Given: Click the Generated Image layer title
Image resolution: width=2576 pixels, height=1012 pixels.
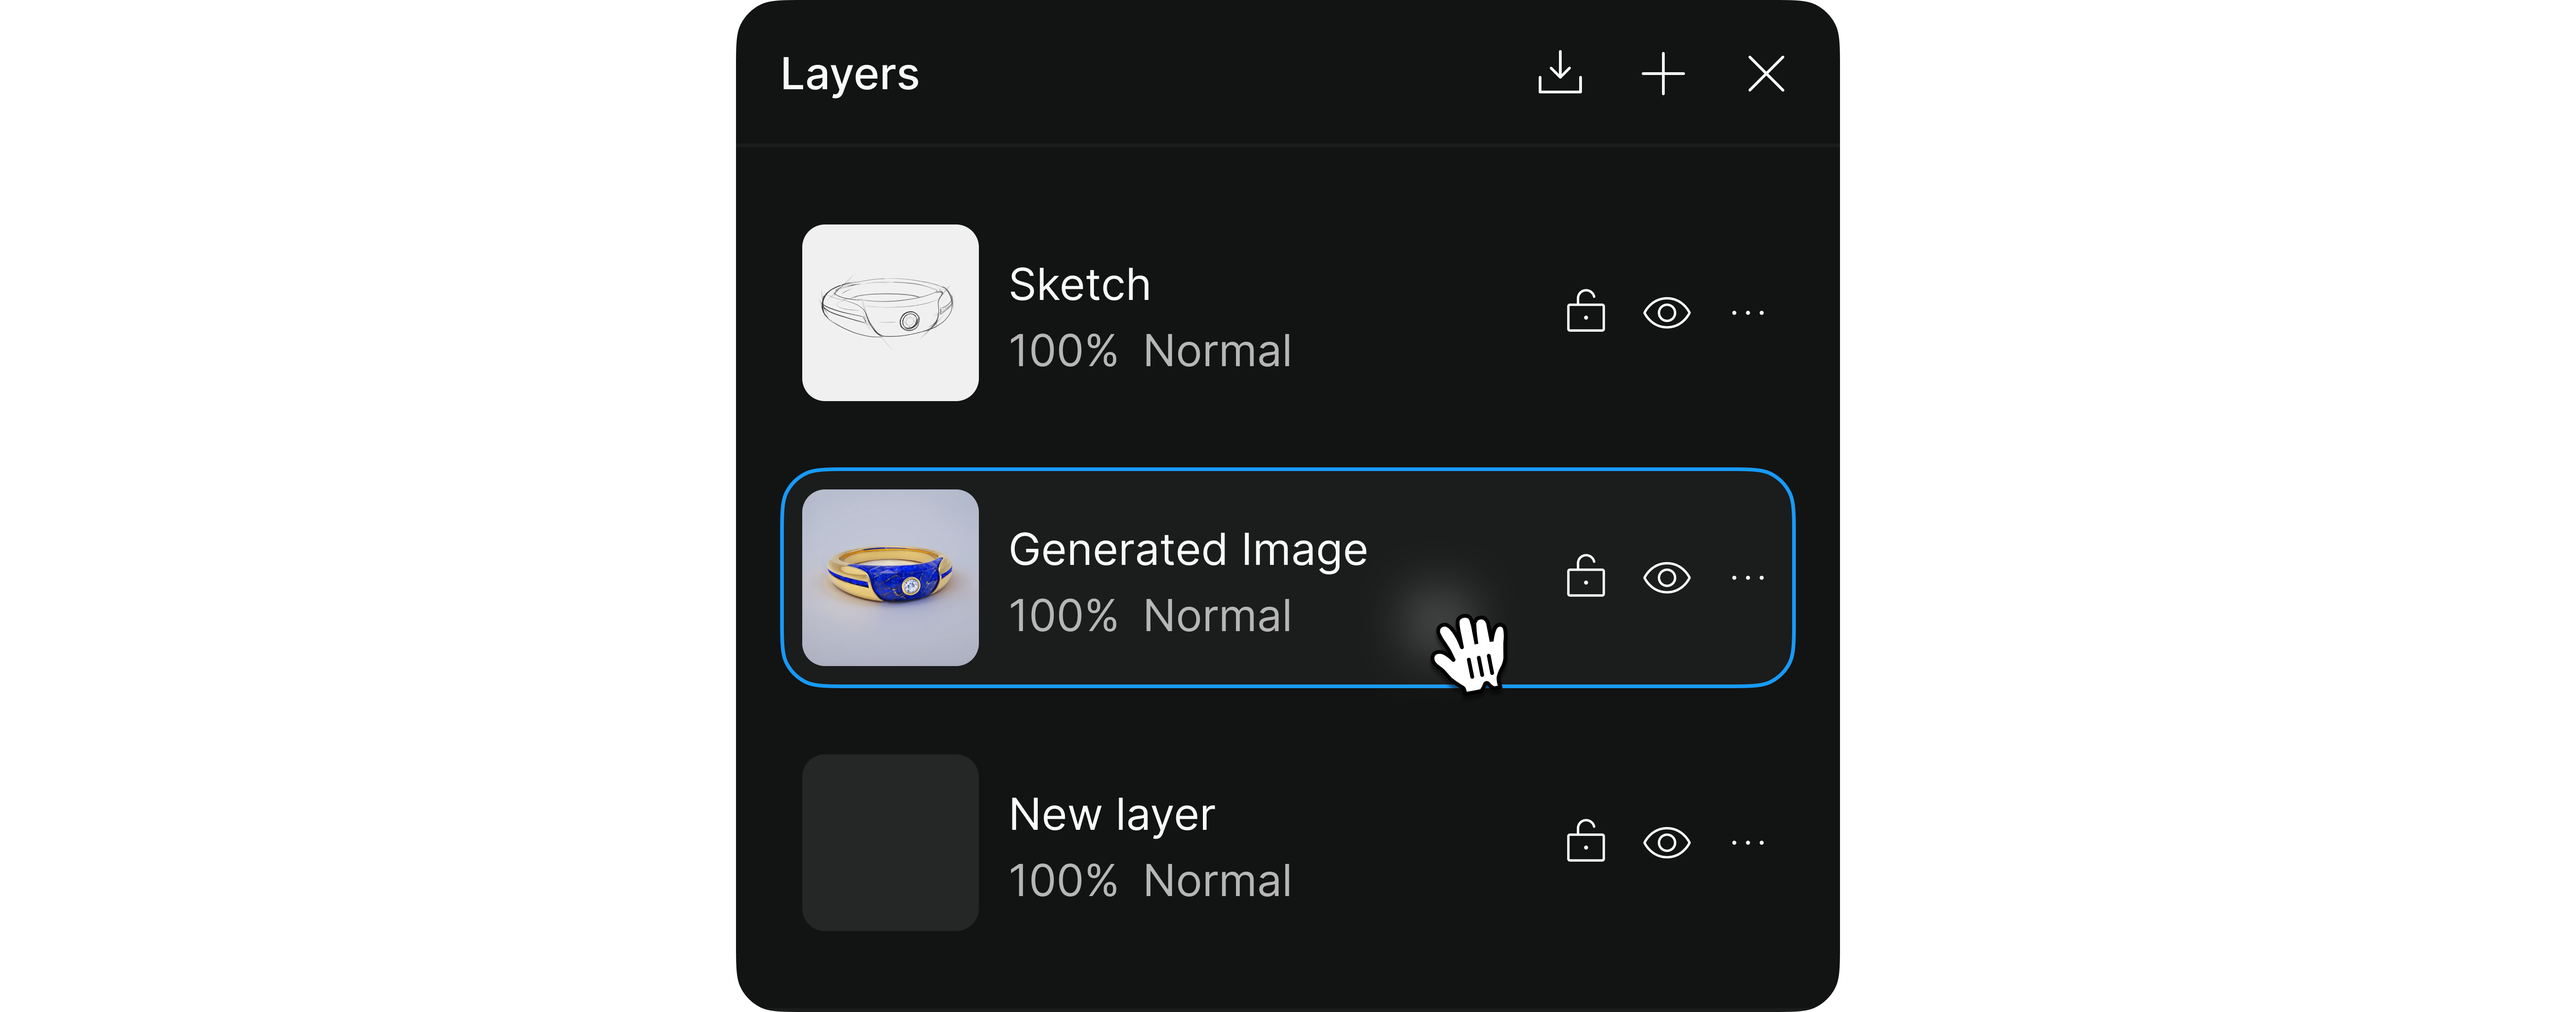Looking at the screenshot, I should 1188,550.
